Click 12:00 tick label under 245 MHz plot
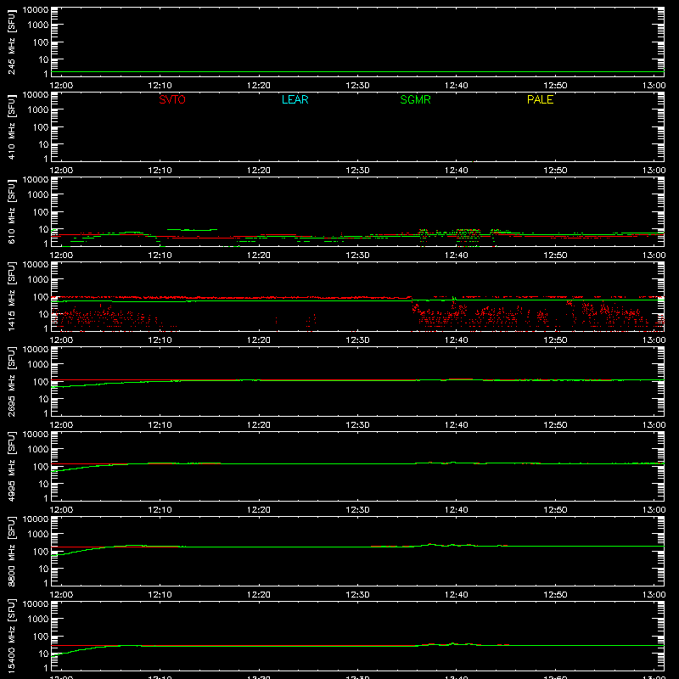 pos(61,86)
